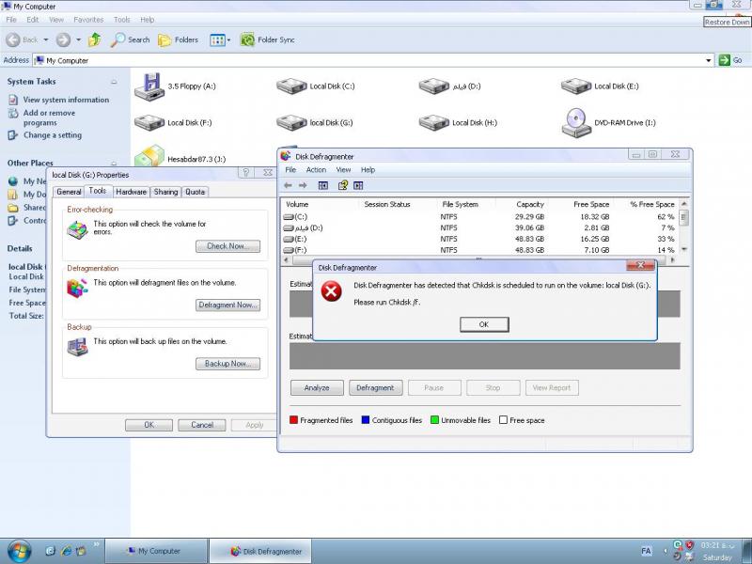
Task: Click the Unmovable files green legend swatch
Action: [435, 420]
